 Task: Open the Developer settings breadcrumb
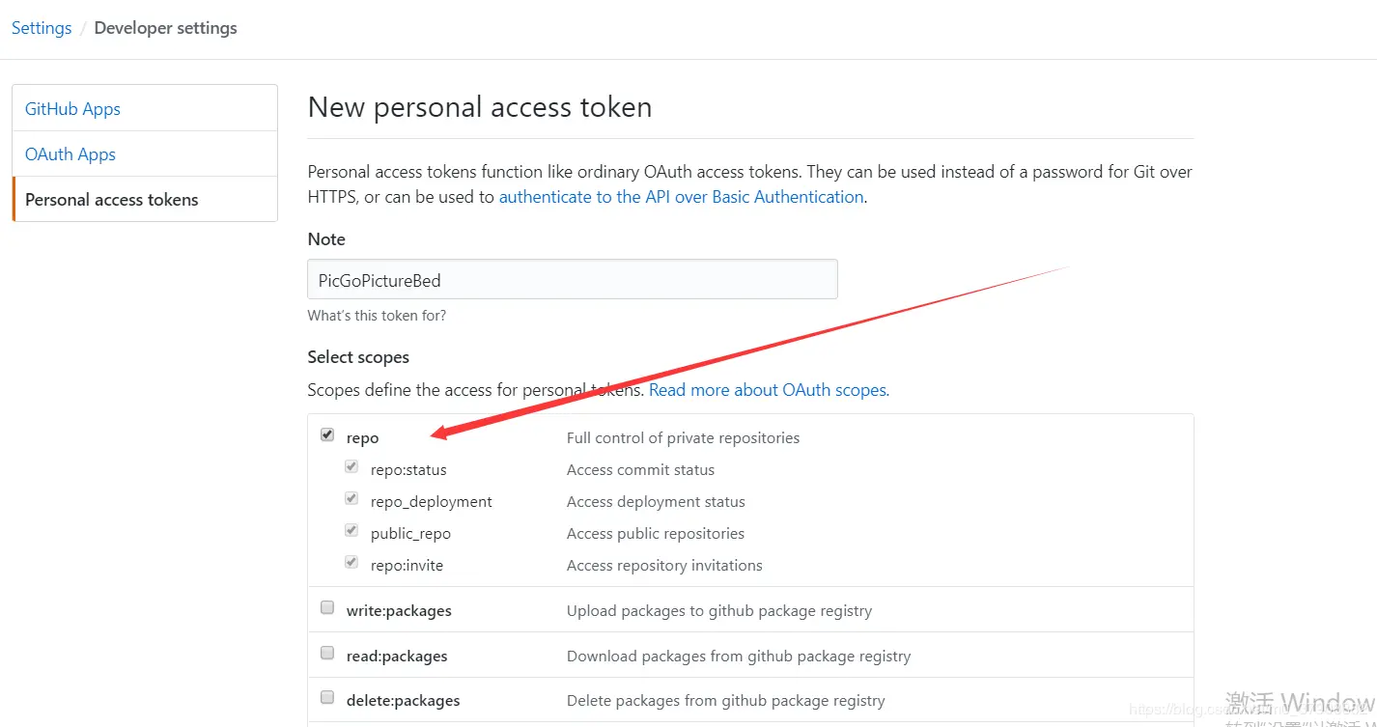(x=165, y=28)
